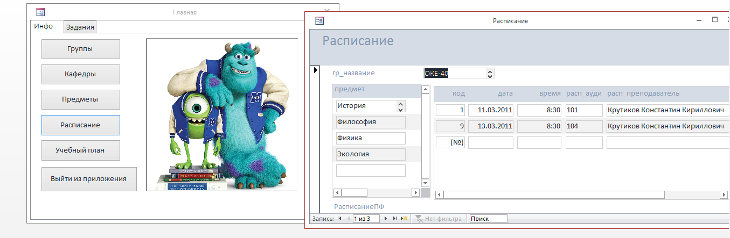Click the код column header
The width and height of the screenshot is (730, 238).
point(458,93)
